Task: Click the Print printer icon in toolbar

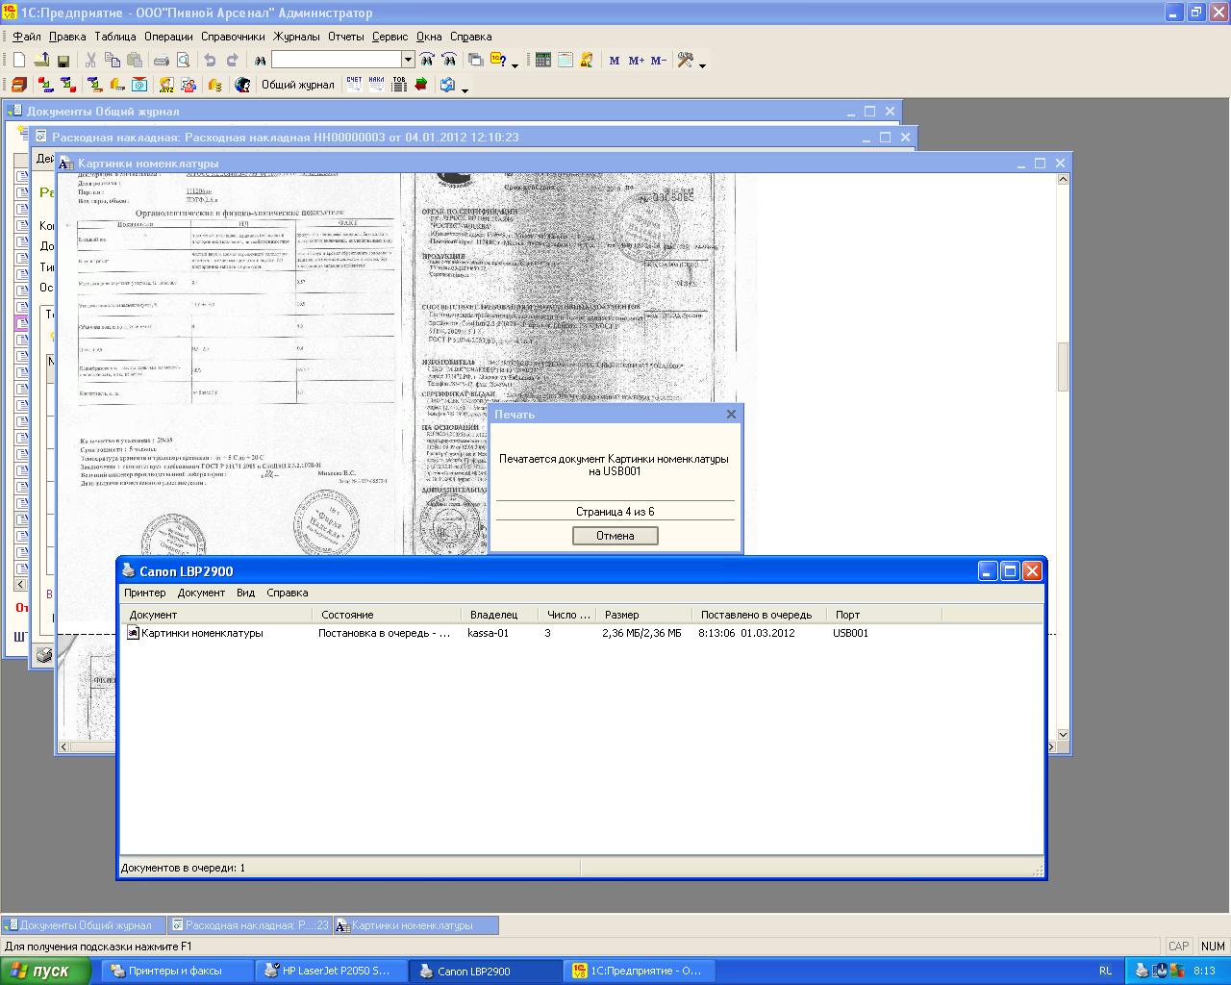Action: pyautogui.click(x=162, y=60)
